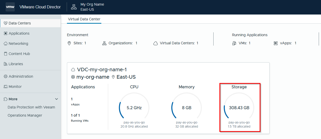Click the pin icon beside East-US on card

(x=113, y=77)
